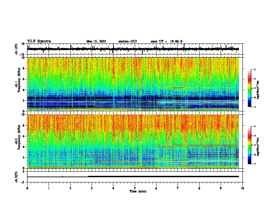Click the time axis tick label '5'

point(135,188)
